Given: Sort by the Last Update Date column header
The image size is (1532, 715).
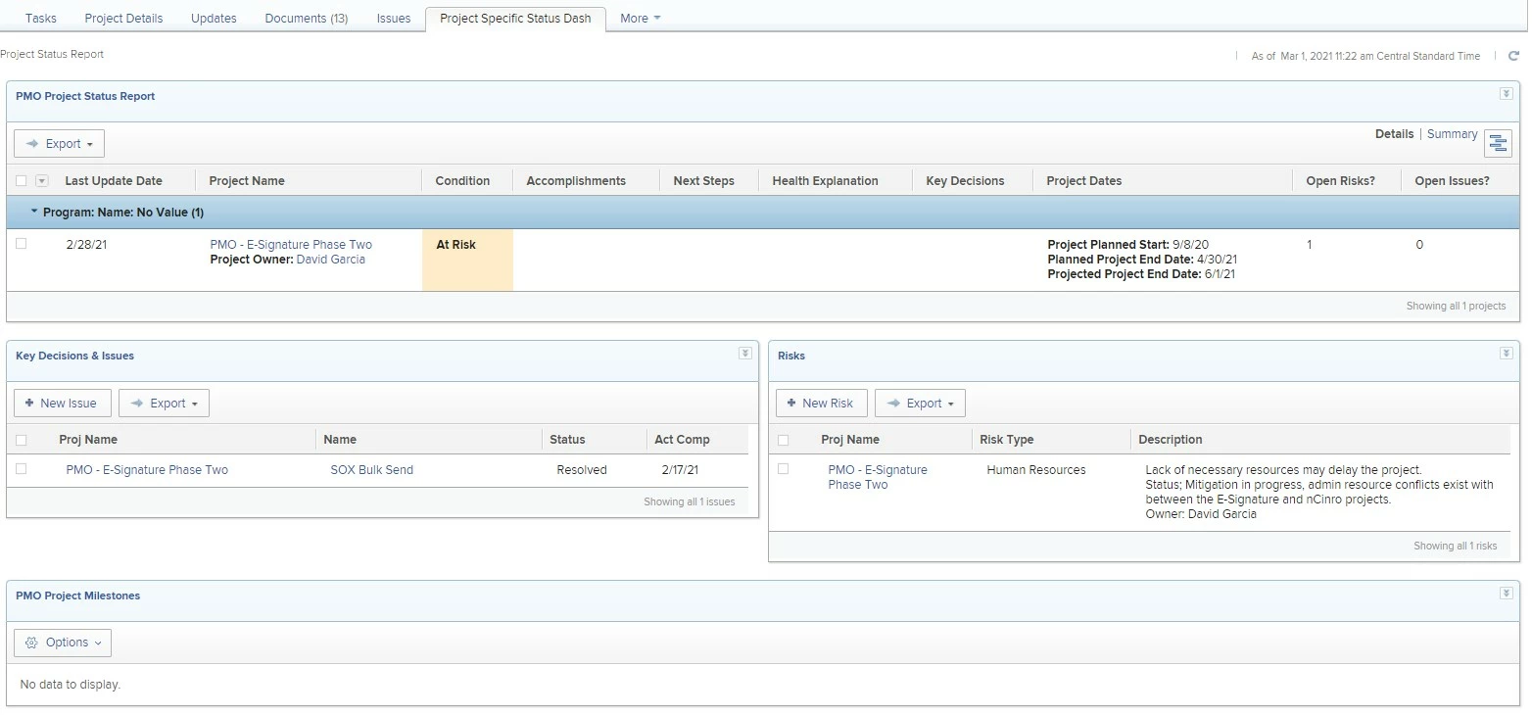Looking at the screenshot, I should [x=114, y=181].
